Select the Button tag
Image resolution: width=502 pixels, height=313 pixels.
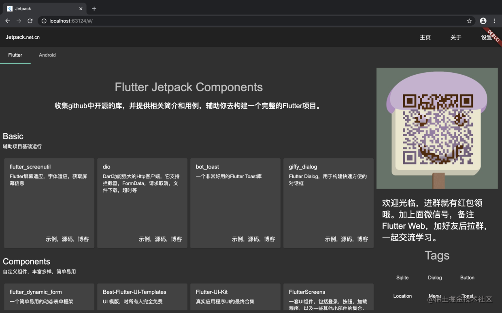[x=467, y=278]
